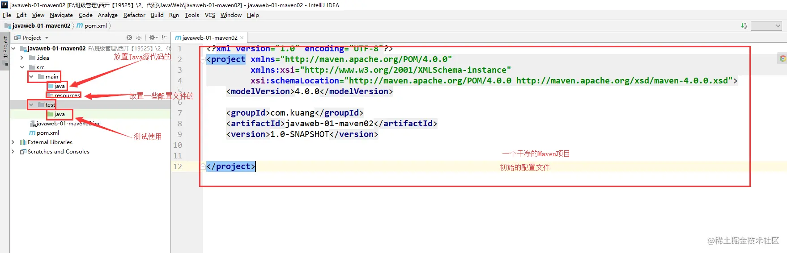787x253 pixels.
Task: Click pom.xml breadcrumb in navigation bar
Action: click(92, 26)
